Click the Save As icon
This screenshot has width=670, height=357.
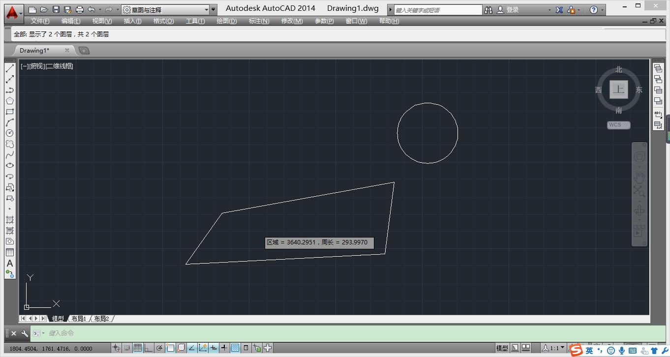tap(68, 10)
